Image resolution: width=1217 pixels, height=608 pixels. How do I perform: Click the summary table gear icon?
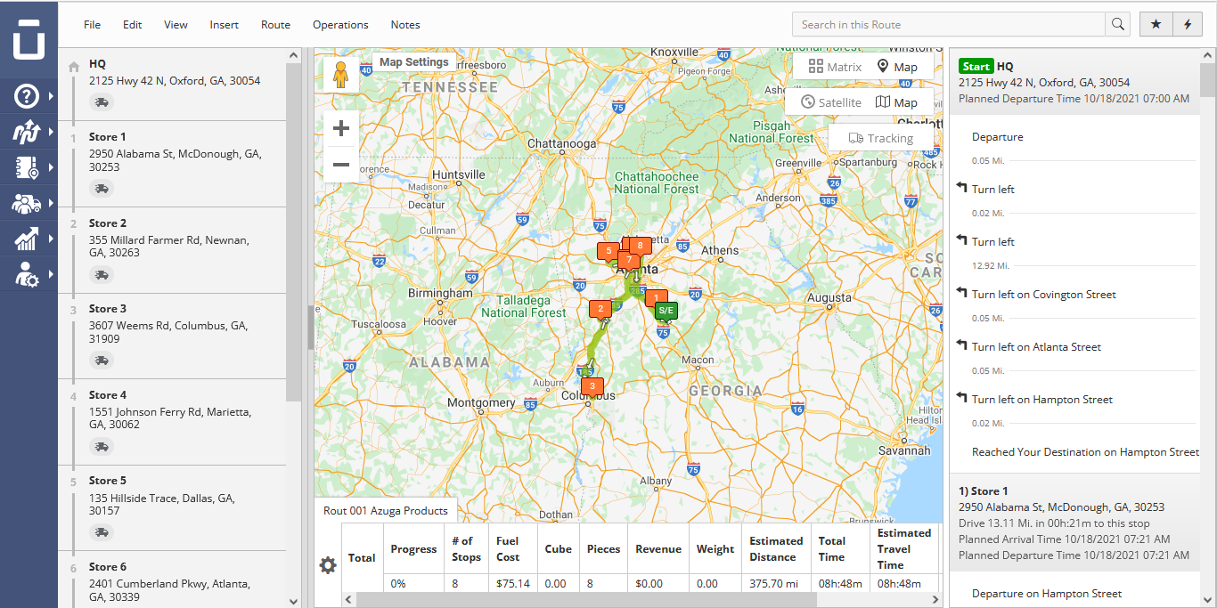[x=328, y=565]
